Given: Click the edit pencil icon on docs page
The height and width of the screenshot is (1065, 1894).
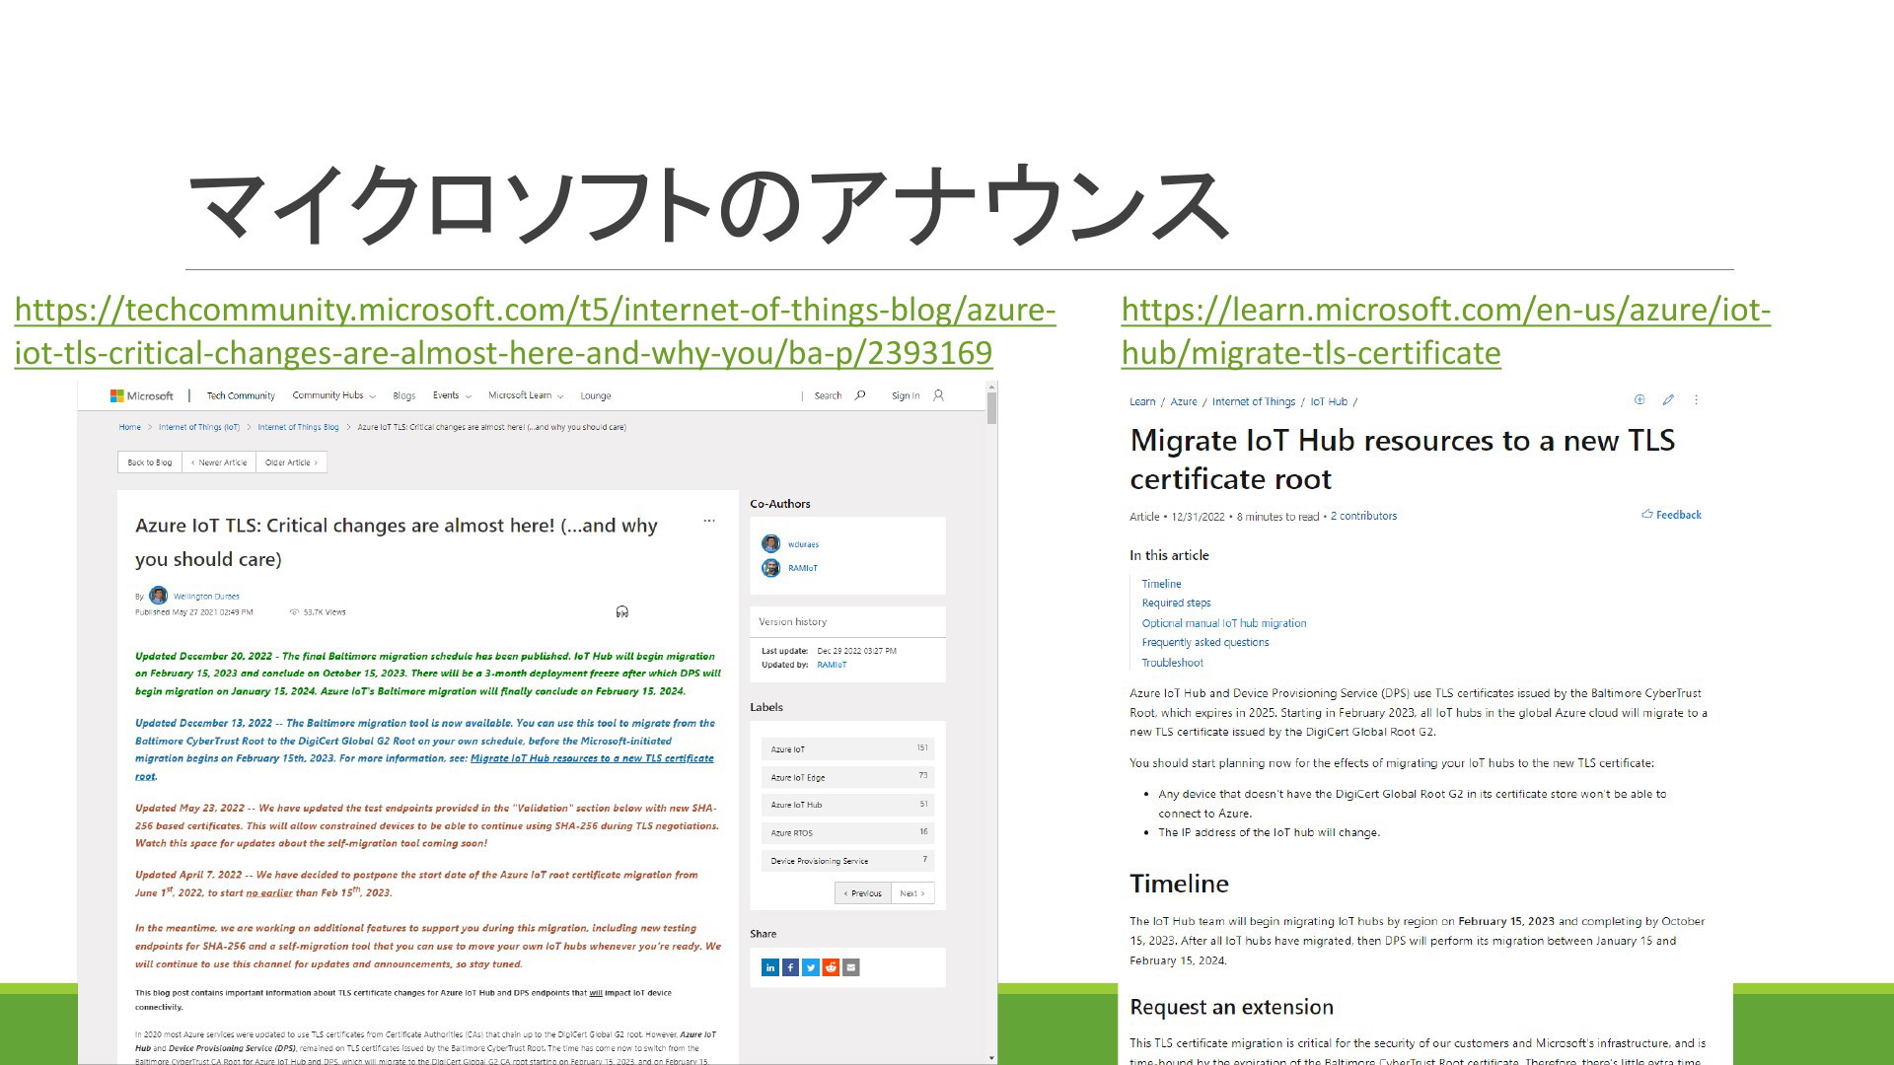Looking at the screenshot, I should click(1668, 399).
